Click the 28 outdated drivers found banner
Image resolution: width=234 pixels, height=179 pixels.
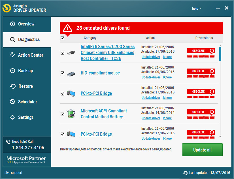[x=141, y=28]
